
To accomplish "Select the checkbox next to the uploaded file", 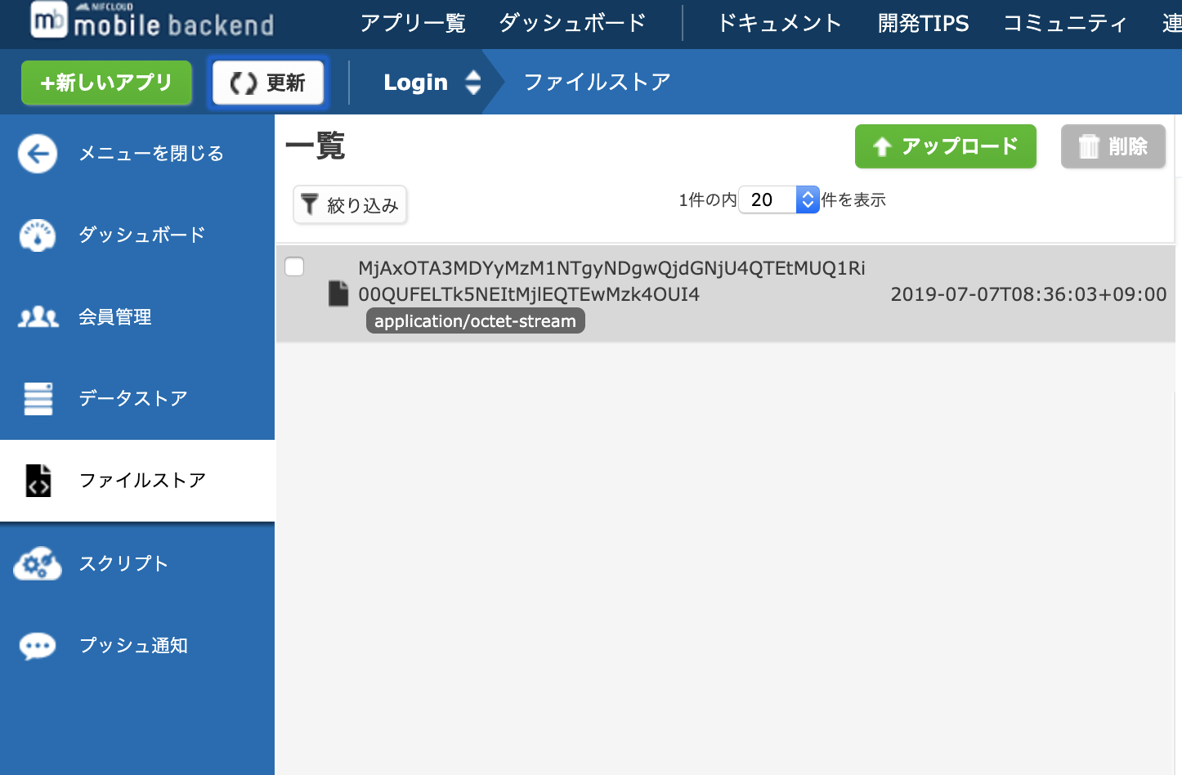I will [294, 267].
